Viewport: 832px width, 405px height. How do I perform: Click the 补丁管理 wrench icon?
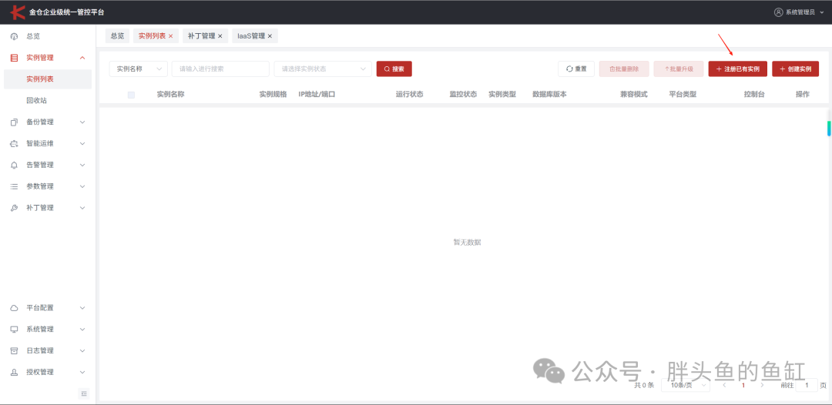(x=15, y=208)
